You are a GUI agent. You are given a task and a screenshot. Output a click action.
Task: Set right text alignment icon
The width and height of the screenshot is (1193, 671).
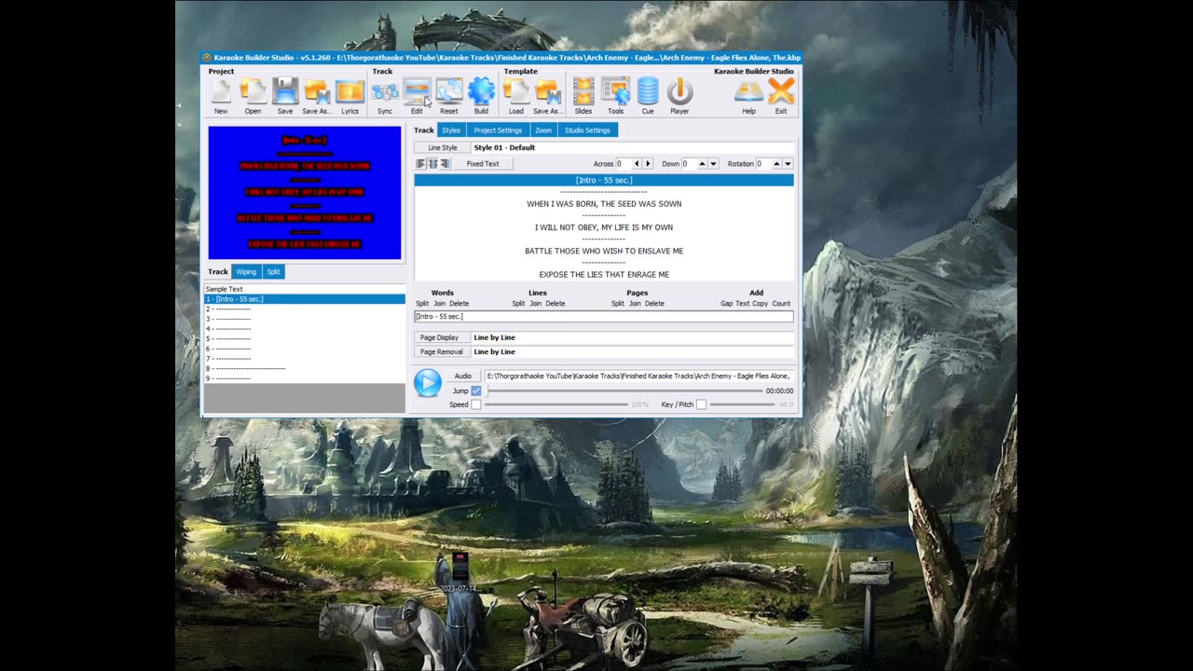coord(445,164)
